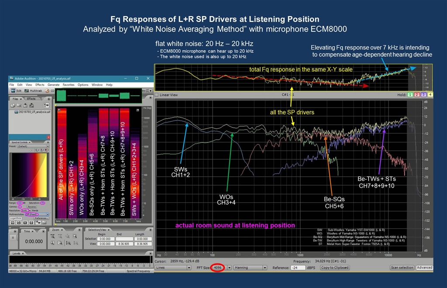Click the insert into CD list icon
447x288 pixels.
point(31,106)
